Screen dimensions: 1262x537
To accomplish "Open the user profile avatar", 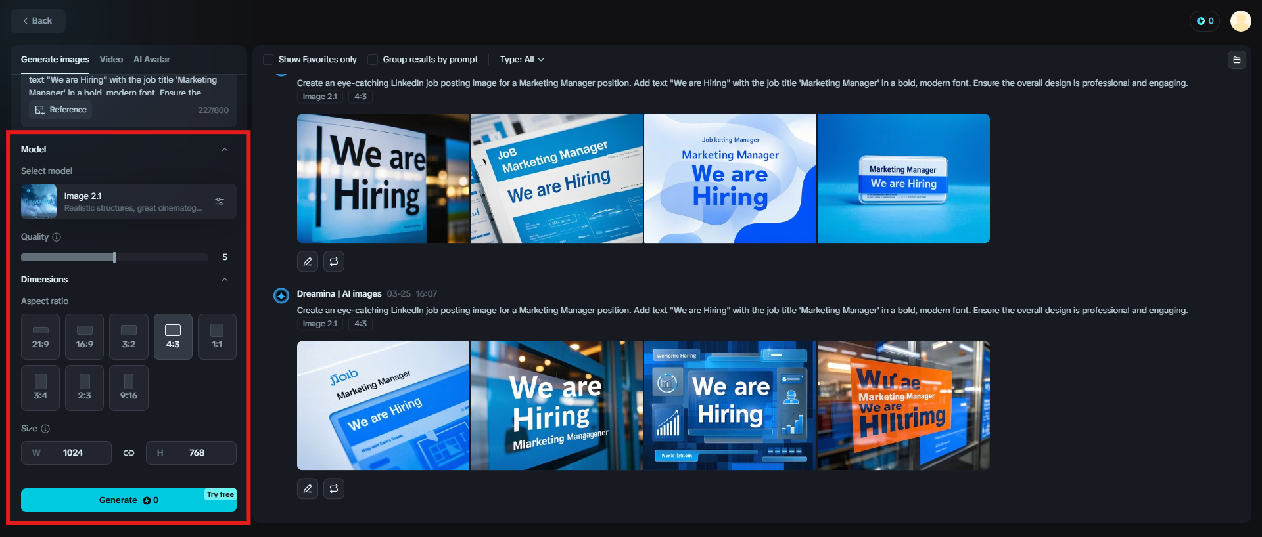I will pos(1241,21).
